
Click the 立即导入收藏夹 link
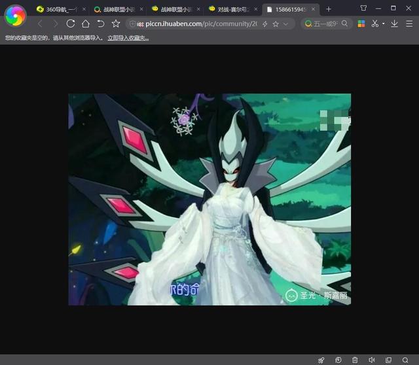click(x=128, y=38)
